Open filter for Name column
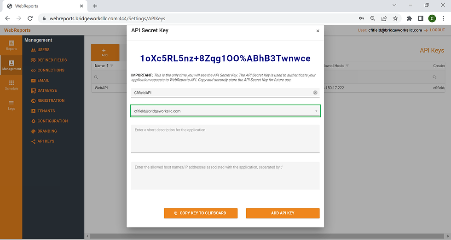451x240 pixels. point(112,66)
